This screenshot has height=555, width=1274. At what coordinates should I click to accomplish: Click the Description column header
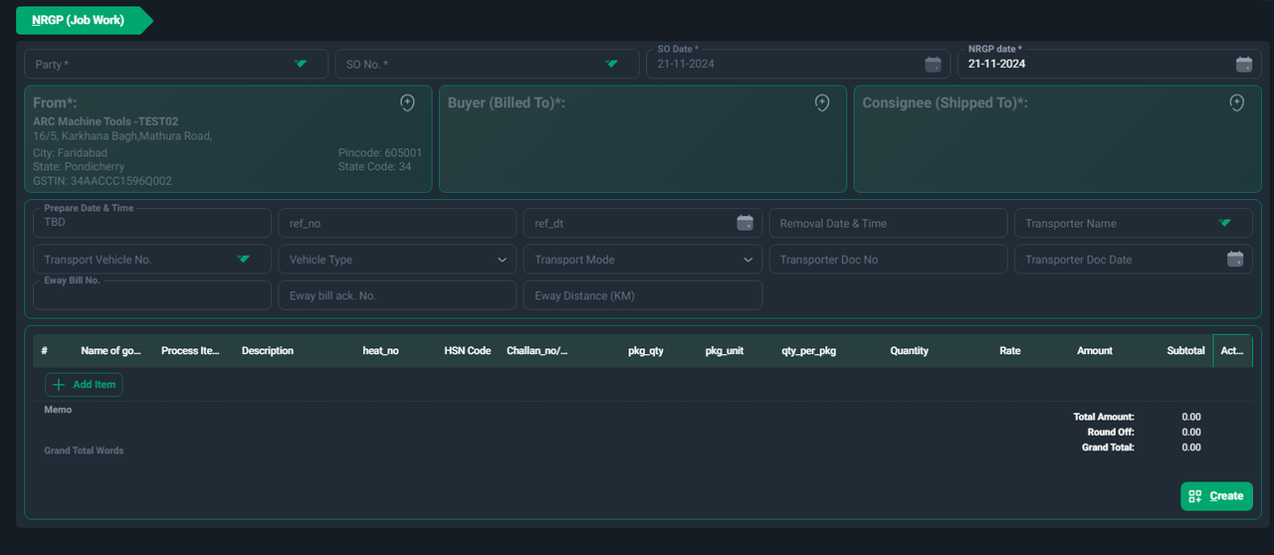(x=268, y=351)
